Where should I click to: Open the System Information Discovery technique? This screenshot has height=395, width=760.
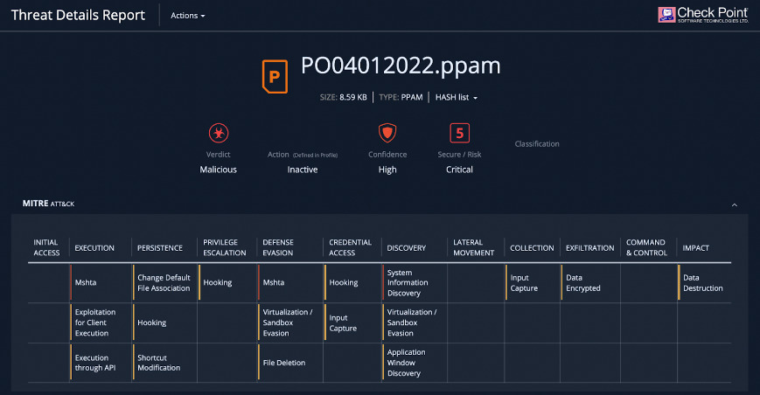(x=408, y=282)
